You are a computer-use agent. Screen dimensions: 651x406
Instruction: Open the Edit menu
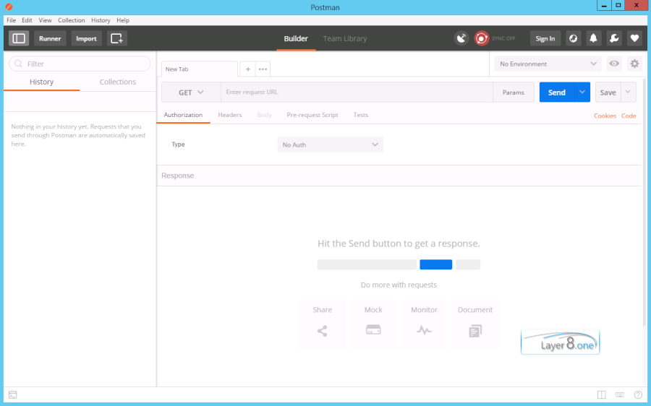click(27, 20)
